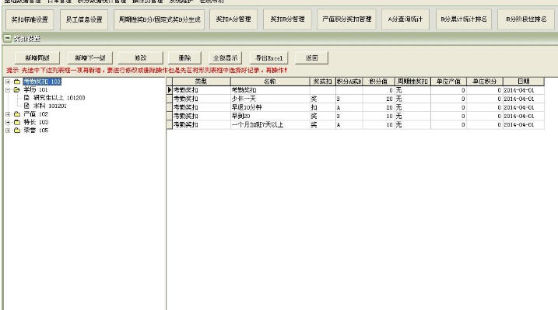
Task: Click the document icon of 研究生以上 101200
Action: 26,98
